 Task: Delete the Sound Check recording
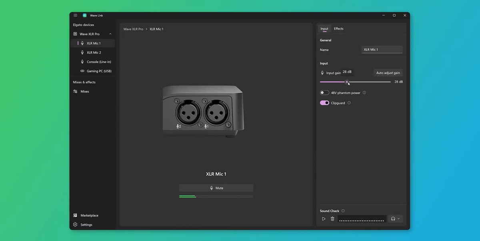(x=332, y=219)
